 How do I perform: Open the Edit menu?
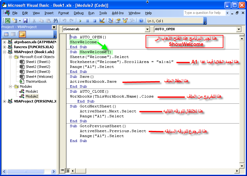tap(25, 13)
